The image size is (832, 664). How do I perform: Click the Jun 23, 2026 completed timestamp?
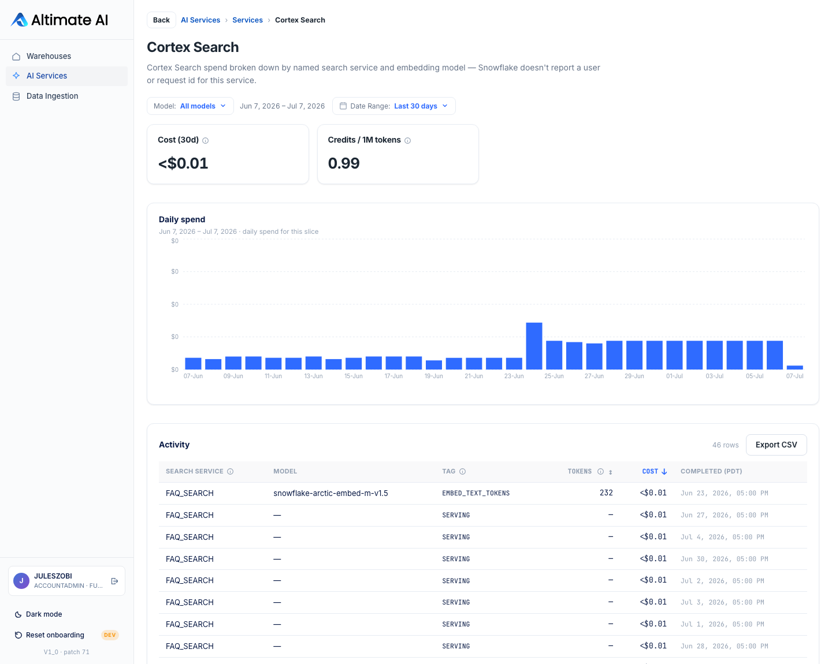click(725, 494)
